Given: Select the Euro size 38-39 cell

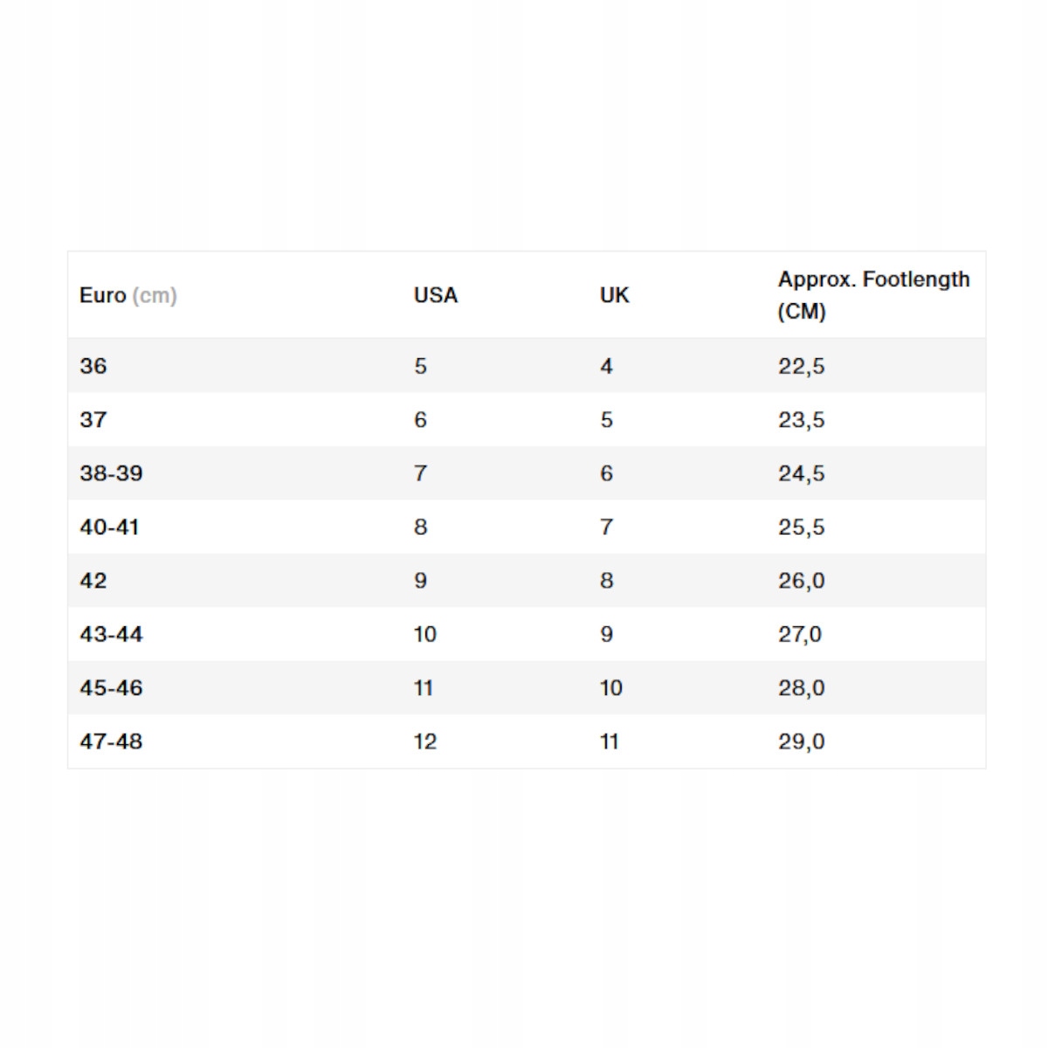Looking at the screenshot, I should [111, 473].
